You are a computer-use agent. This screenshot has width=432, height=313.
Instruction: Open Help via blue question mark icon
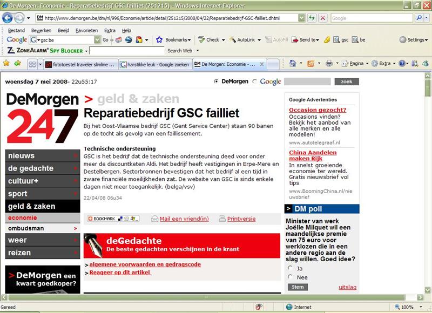[402, 64]
